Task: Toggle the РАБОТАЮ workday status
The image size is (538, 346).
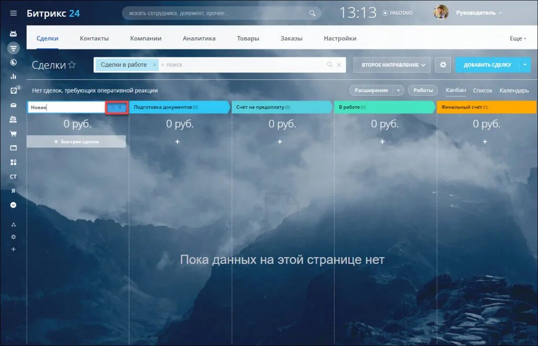Action: (397, 13)
